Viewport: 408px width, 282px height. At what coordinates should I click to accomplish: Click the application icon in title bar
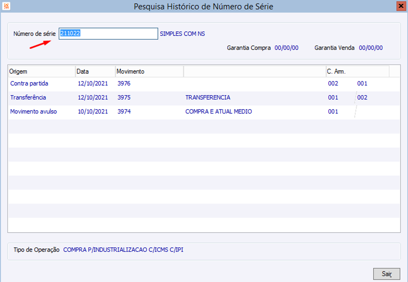point(6,6)
